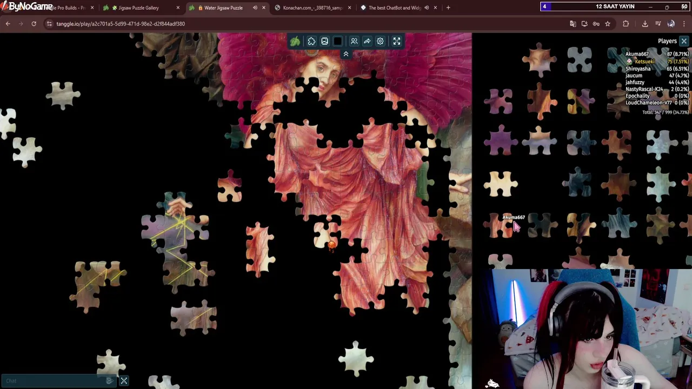692x389 pixels.
Task: Click the Total 347 / 999 progress text
Action: pos(666,112)
